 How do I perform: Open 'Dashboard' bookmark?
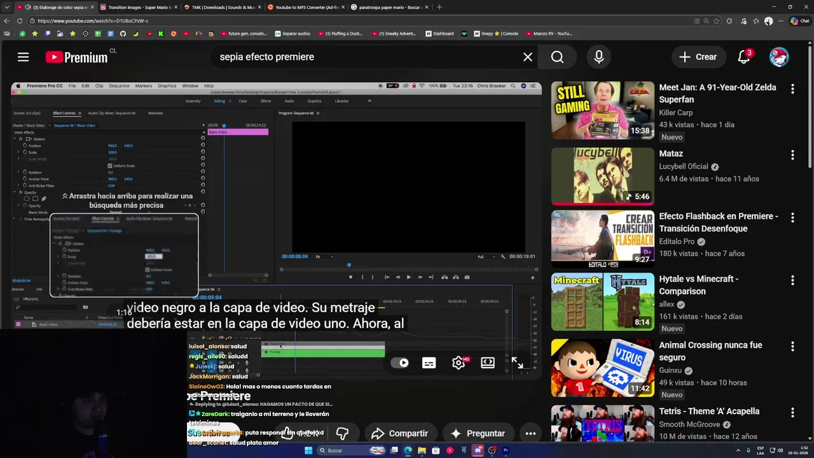(440, 34)
